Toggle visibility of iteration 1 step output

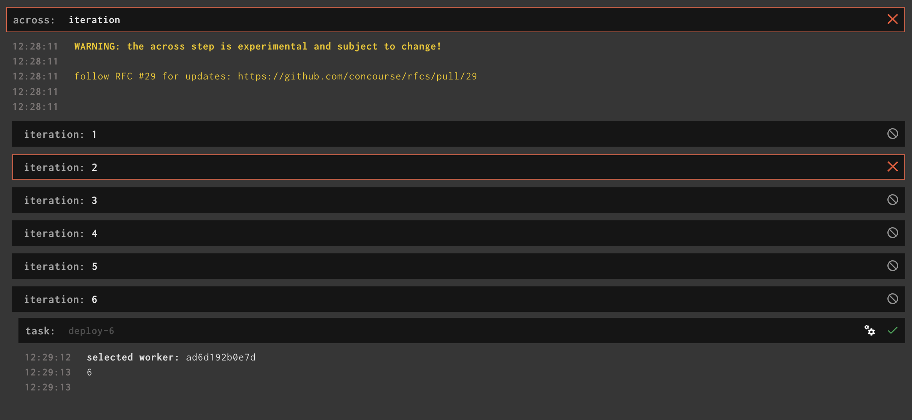pos(231,134)
